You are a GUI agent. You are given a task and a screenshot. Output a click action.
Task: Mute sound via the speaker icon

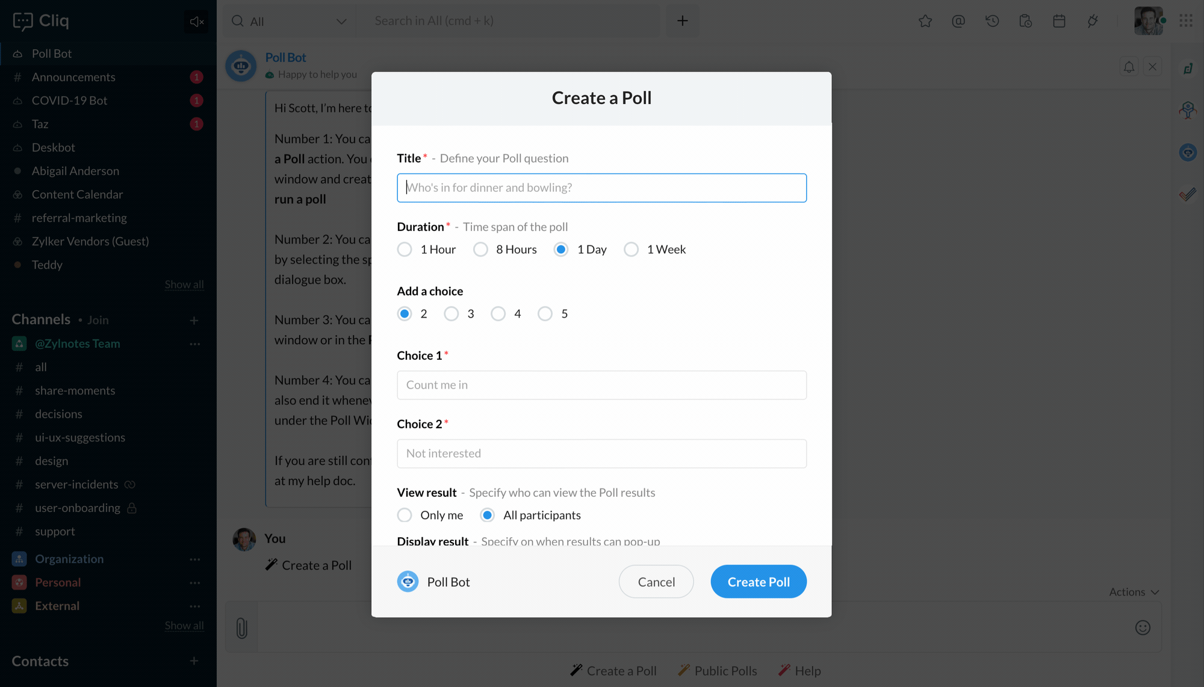[x=196, y=22]
